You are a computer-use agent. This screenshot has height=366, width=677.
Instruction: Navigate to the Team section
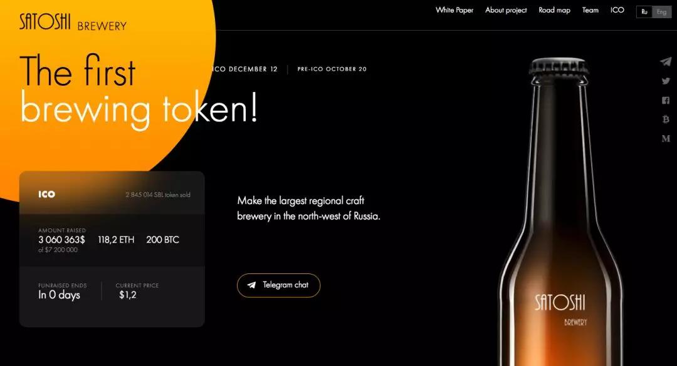click(x=590, y=10)
